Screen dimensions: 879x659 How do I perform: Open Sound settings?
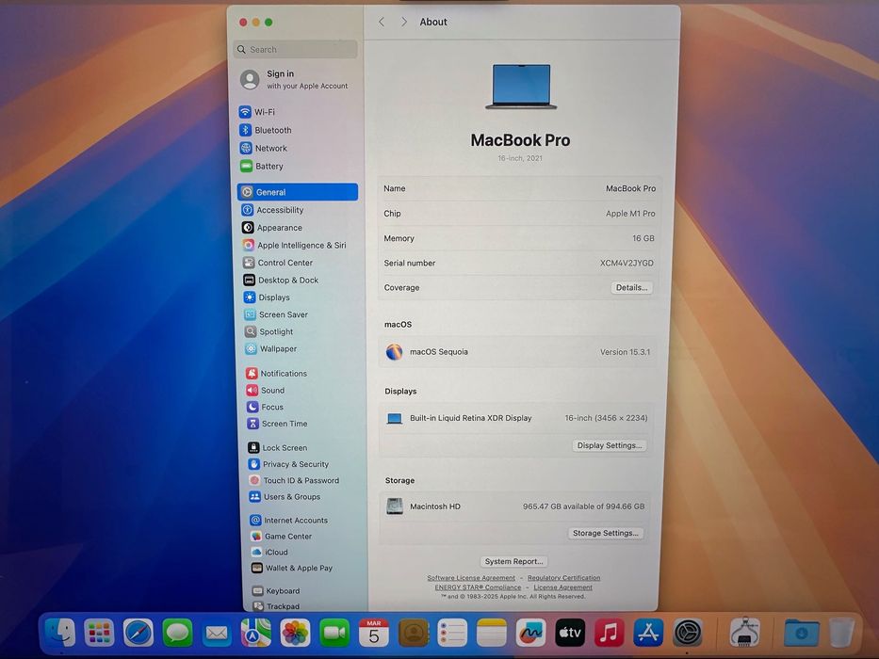tap(266, 390)
